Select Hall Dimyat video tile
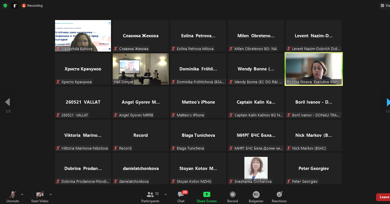 coord(141,69)
